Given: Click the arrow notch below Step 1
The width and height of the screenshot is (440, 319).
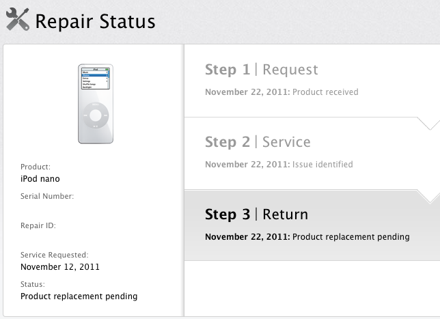Looking at the screenshot, I should pos(429,124).
